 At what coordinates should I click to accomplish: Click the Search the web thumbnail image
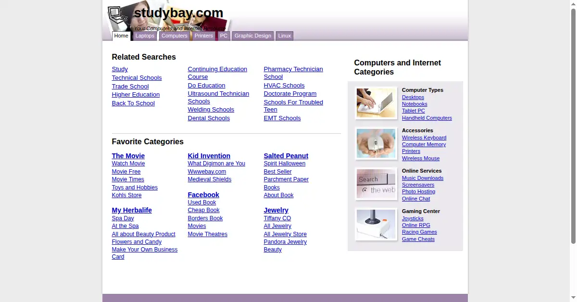pos(376,184)
